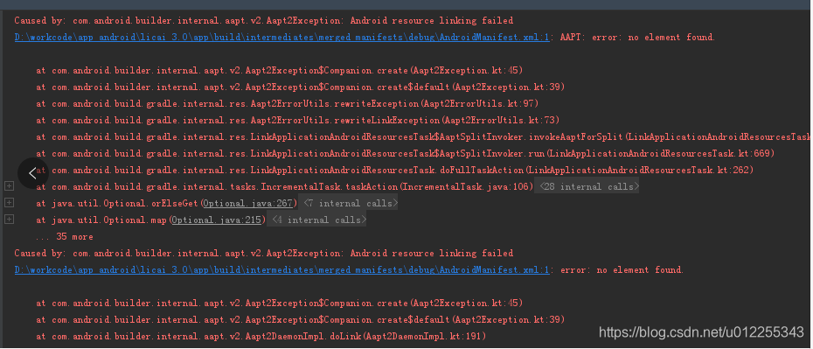This screenshot has height=349, width=813.
Task: Expand the 7 internal calls fold
Action: coord(348,203)
